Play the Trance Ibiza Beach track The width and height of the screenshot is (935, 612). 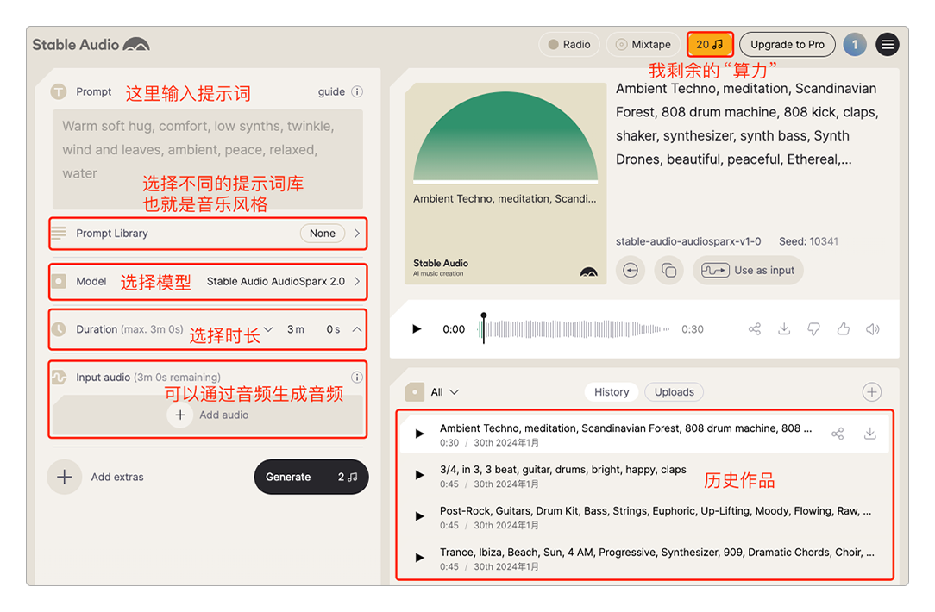(420, 558)
